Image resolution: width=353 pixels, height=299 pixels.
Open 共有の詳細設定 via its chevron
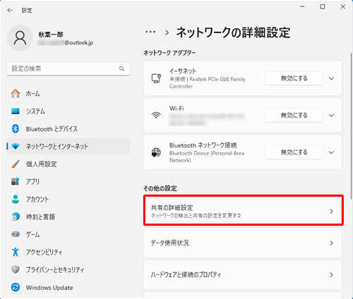pos(331,212)
